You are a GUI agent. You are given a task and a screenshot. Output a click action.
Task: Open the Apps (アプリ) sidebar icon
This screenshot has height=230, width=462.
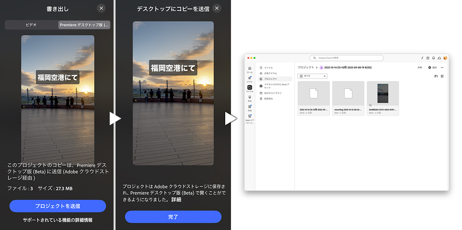coord(249,79)
